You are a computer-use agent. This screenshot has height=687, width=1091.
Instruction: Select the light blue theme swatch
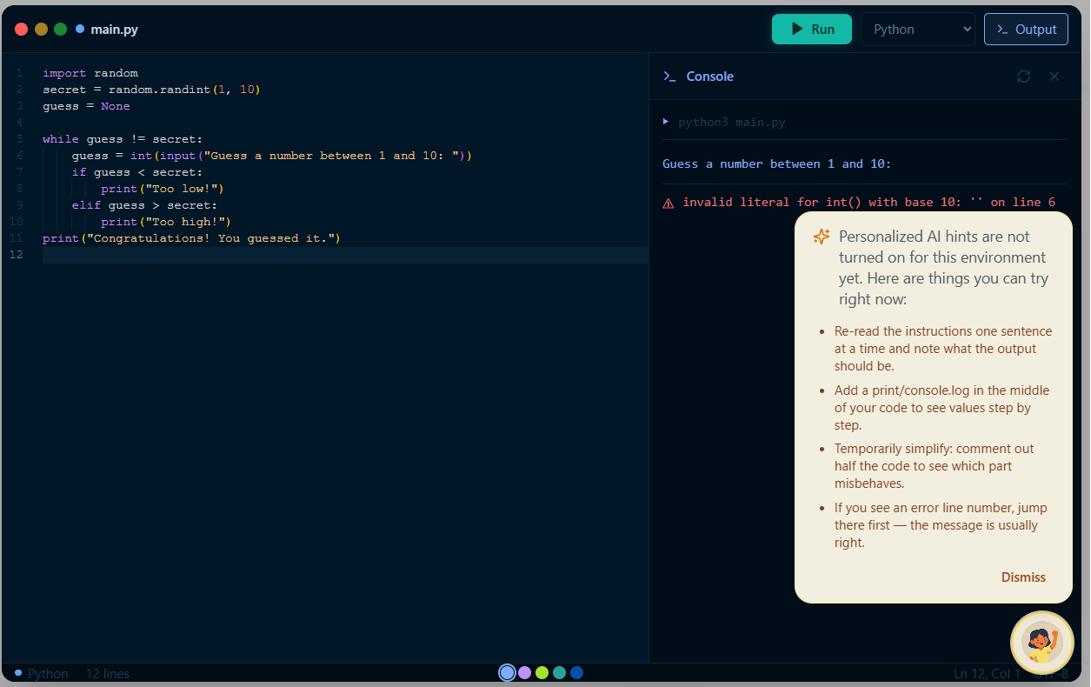[507, 672]
